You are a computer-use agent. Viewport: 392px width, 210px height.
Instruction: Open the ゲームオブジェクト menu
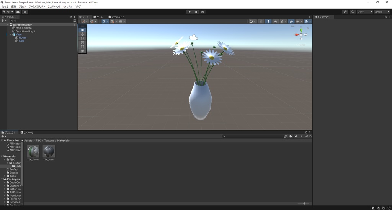pos(37,7)
